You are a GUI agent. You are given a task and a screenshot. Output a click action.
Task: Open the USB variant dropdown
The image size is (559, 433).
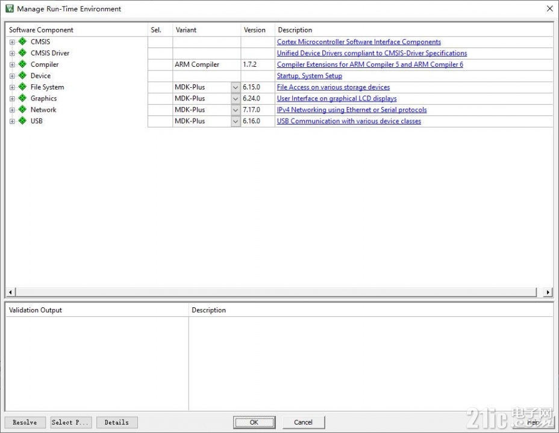(236, 121)
